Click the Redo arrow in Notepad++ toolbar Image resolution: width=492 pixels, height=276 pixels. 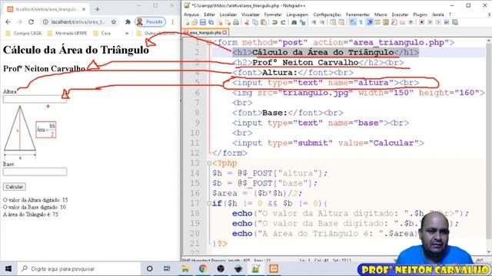pyautogui.click(x=283, y=22)
